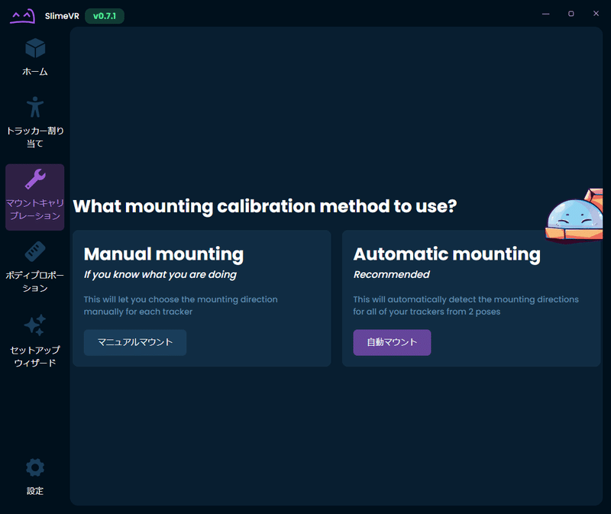Viewport: 611px width, 514px height.
Task: Open body proportions via the ruler icon
Action: coord(35,251)
